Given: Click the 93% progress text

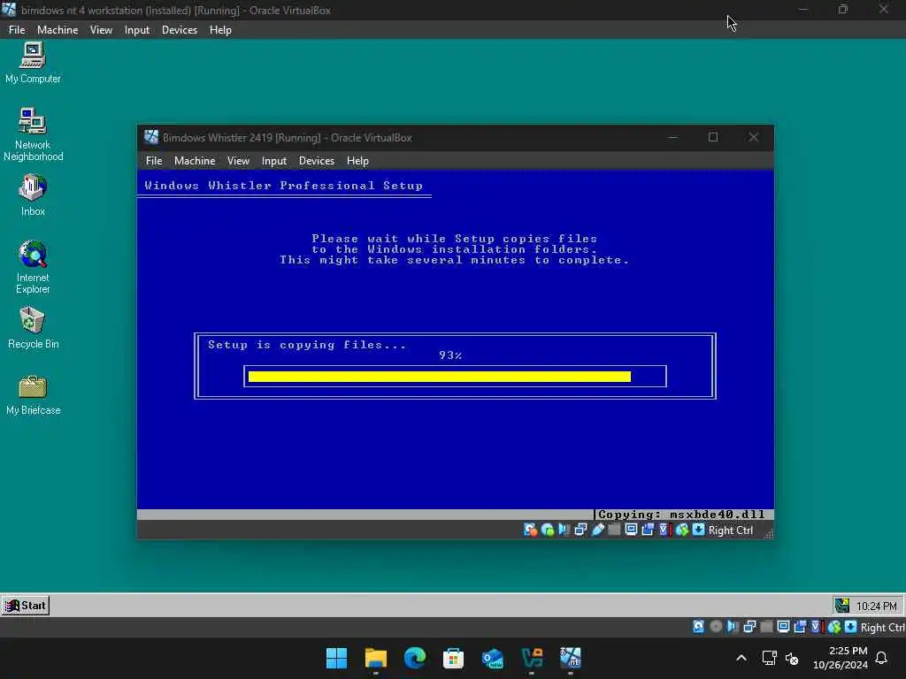Looking at the screenshot, I should (x=450, y=355).
